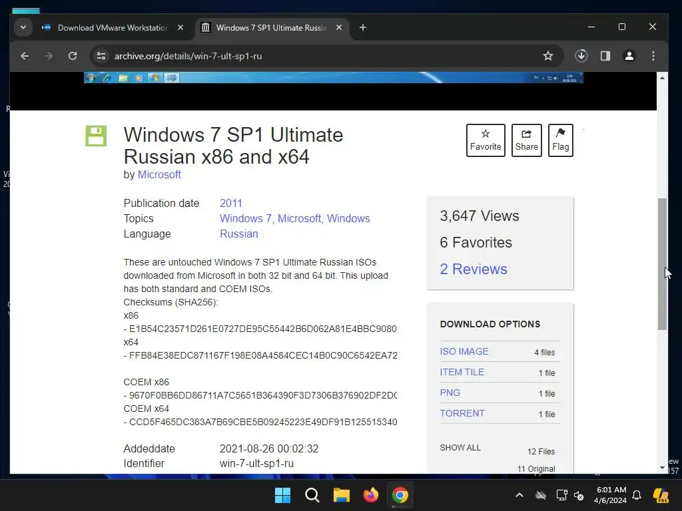Screen dimensions: 682x511
Task: Click the Share button
Action: coord(526,140)
